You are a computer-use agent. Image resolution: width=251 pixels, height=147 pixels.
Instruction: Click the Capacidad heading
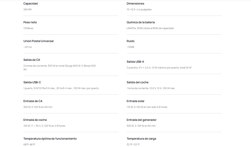pyautogui.click(x=31, y=4)
